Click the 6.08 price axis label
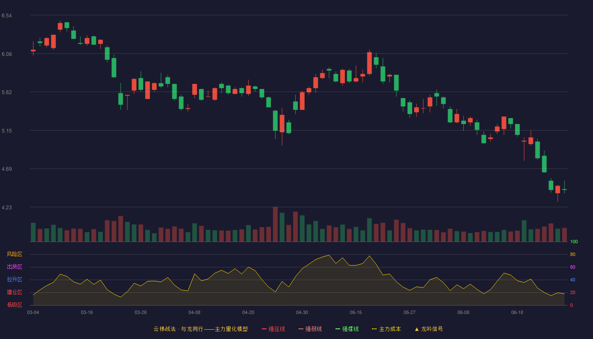The width and height of the screenshot is (593, 339). [x=6, y=54]
